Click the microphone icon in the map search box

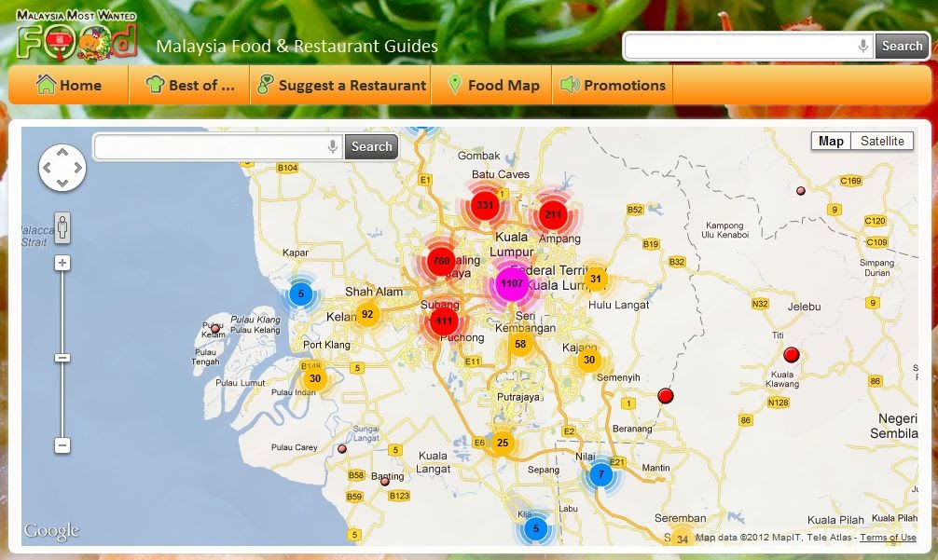point(332,146)
